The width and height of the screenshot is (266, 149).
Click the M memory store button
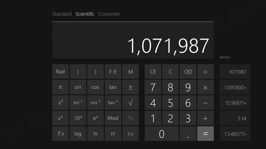pos(131,71)
